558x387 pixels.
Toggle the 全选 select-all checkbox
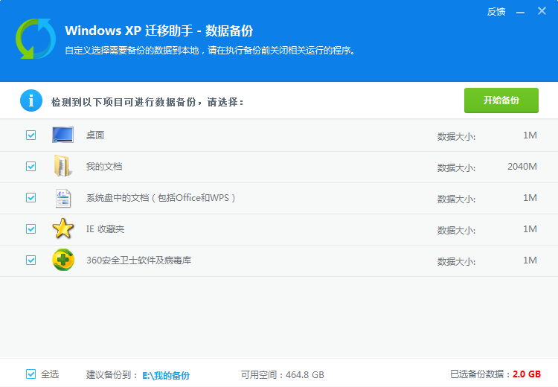pyautogui.click(x=31, y=374)
